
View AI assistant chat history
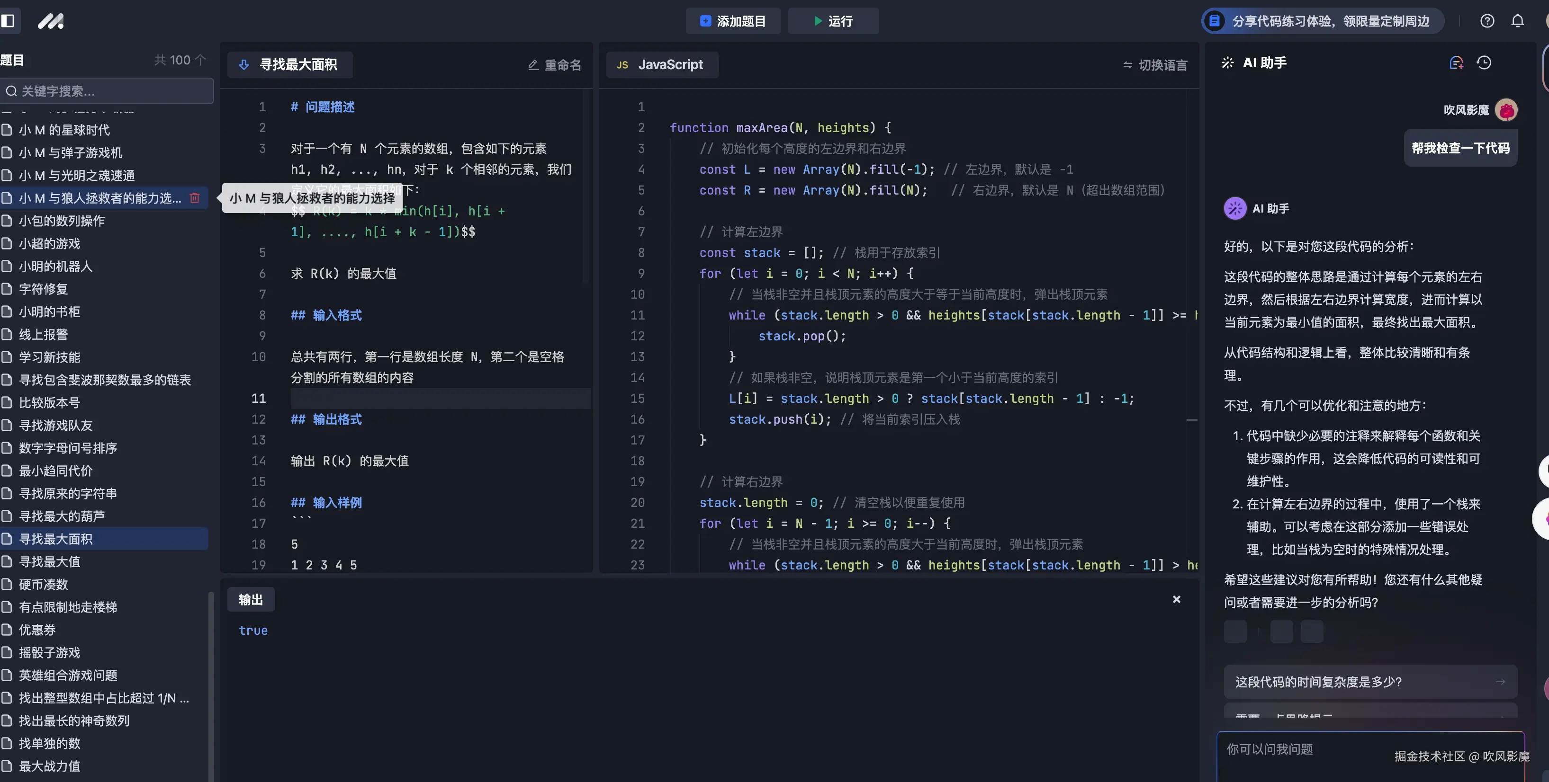pyautogui.click(x=1485, y=62)
